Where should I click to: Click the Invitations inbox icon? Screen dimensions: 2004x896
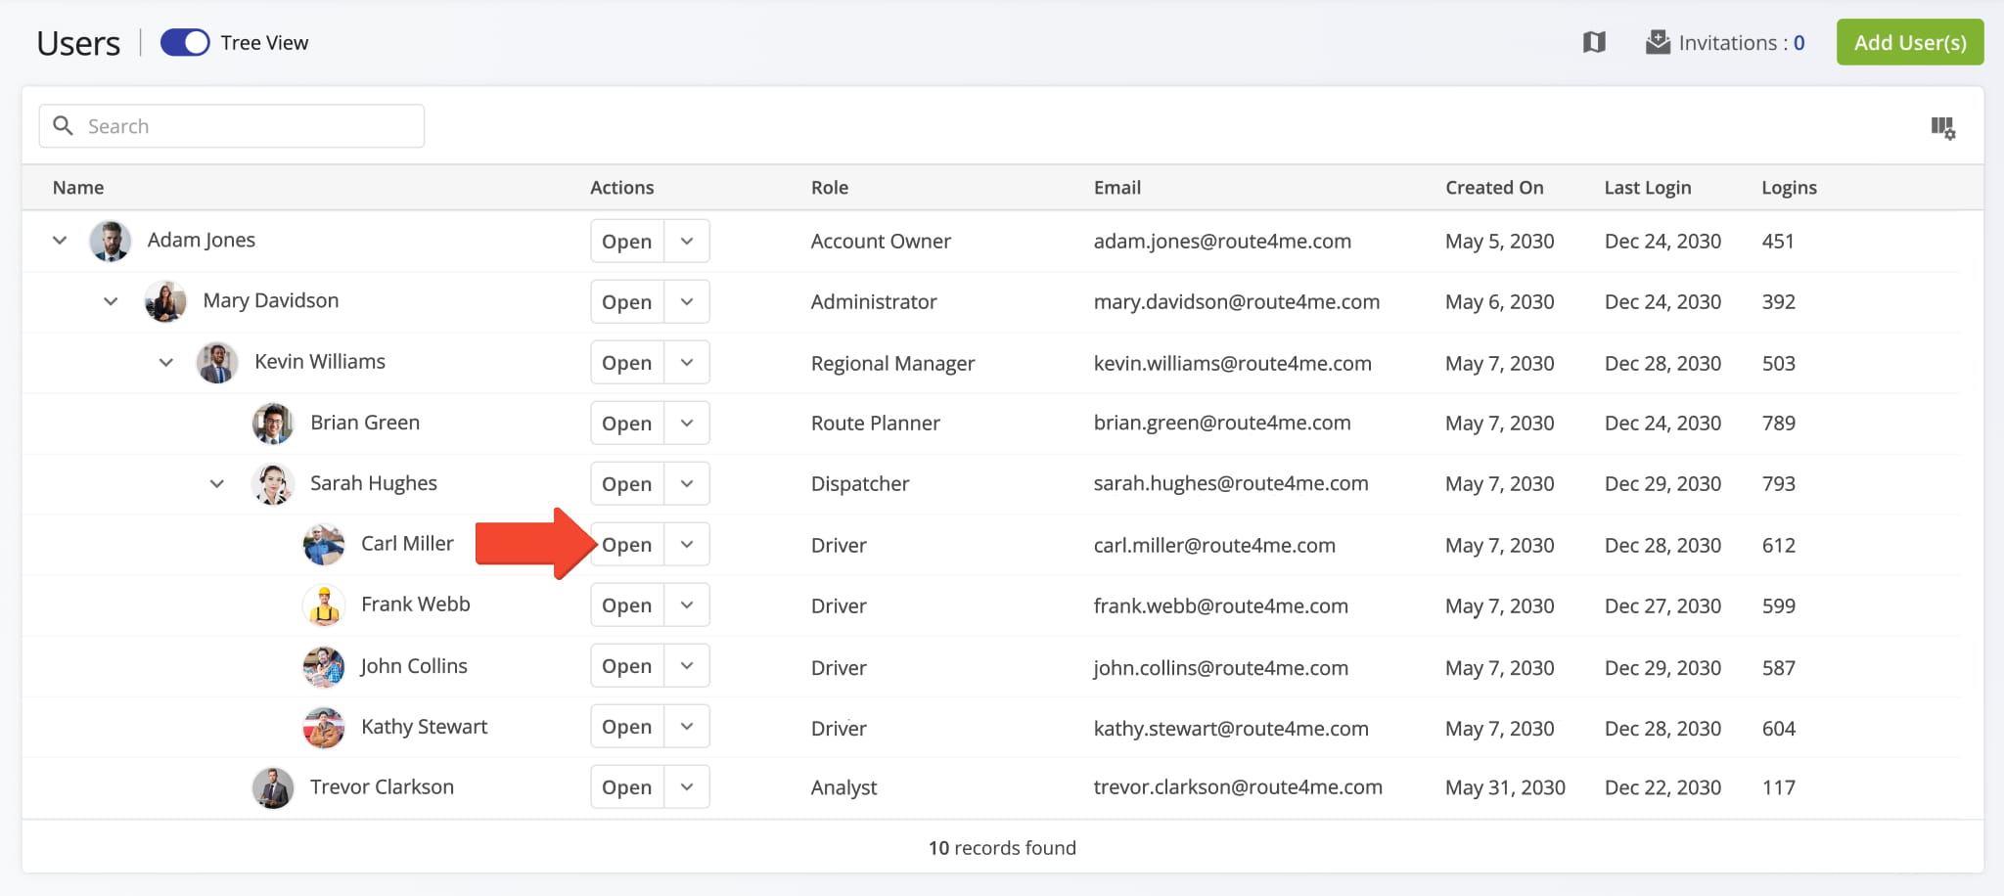pyautogui.click(x=1658, y=42)
